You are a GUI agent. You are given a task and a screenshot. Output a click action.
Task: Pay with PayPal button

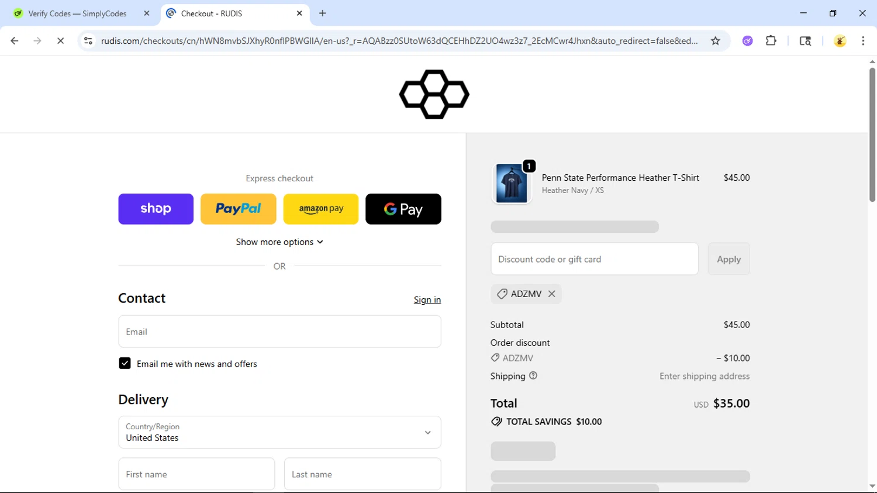point(238,209)
